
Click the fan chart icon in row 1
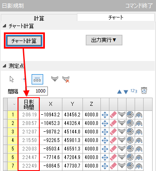point(122,114)
